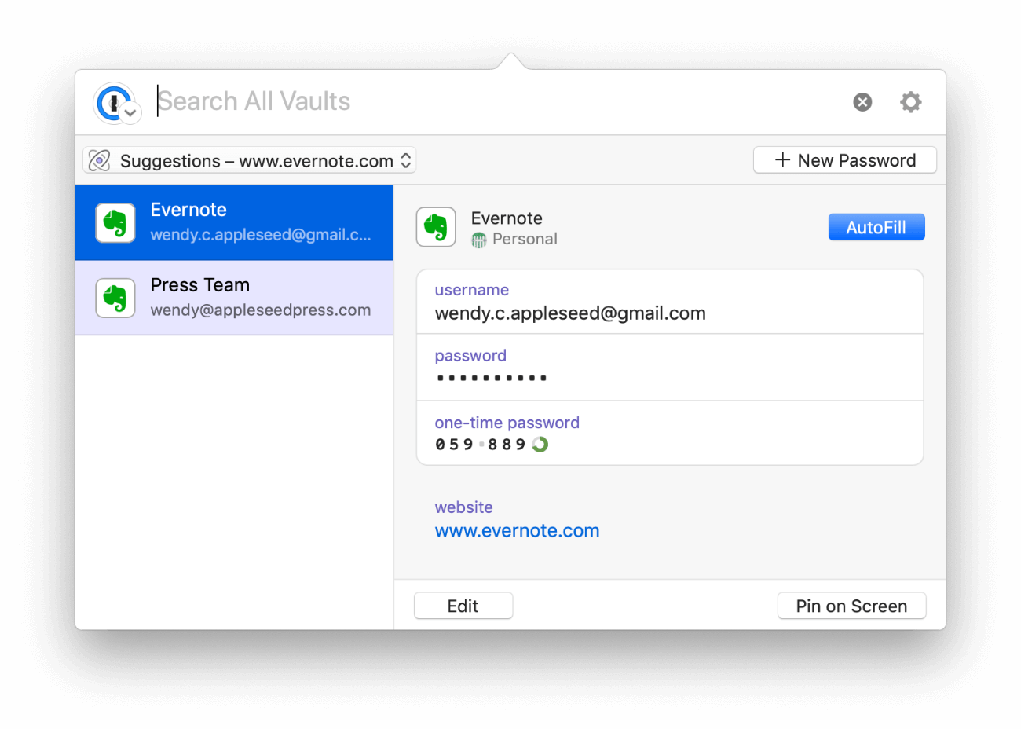Viewport: 1021px width, 729px height.
Task: Select the Press Team list entry
Action: pos(234,299)
